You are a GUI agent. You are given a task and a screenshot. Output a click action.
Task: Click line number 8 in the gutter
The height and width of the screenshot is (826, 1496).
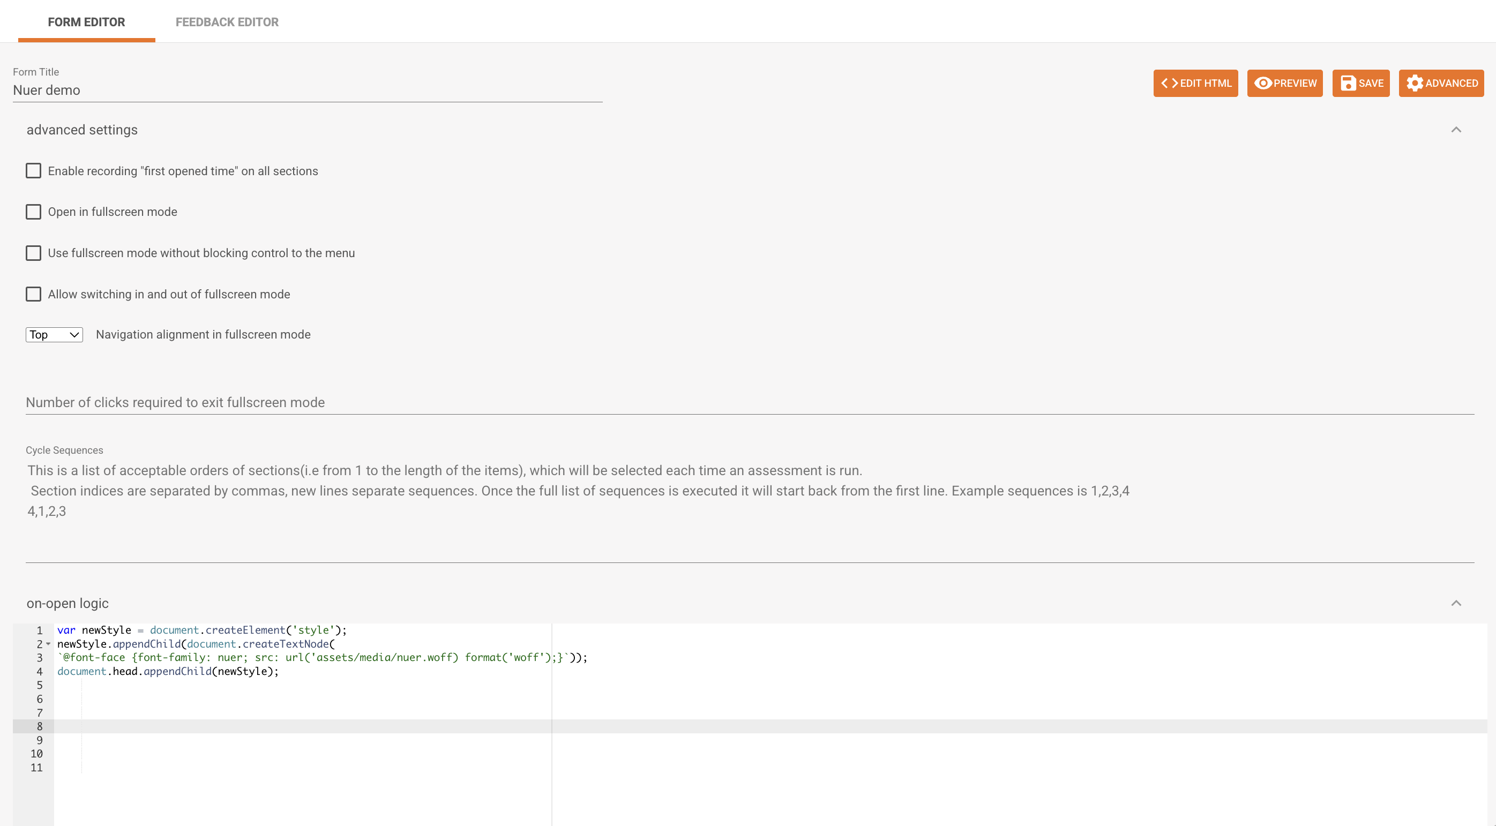click(40, 727)
